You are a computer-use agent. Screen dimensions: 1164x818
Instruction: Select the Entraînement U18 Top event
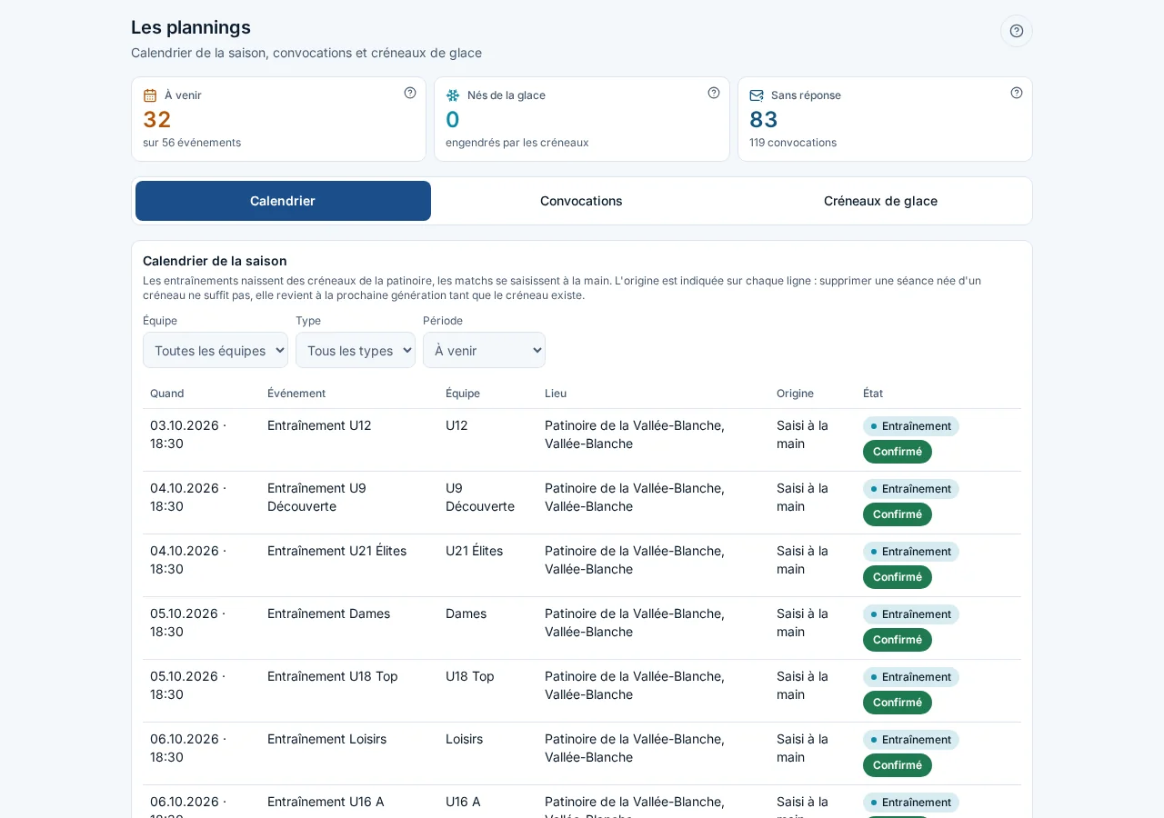coord(333,676)
